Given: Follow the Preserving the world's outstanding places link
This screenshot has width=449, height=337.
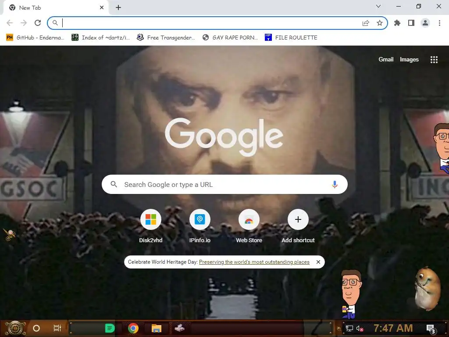Looking at the screenshot, I should [254, 262].
